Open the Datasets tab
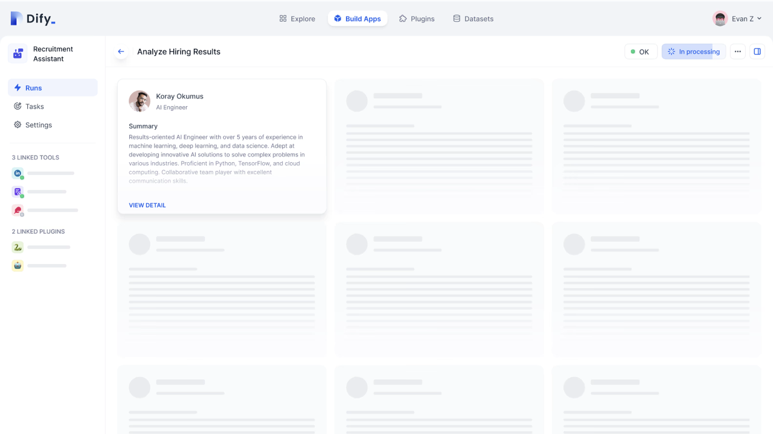 tap(473, 19)
